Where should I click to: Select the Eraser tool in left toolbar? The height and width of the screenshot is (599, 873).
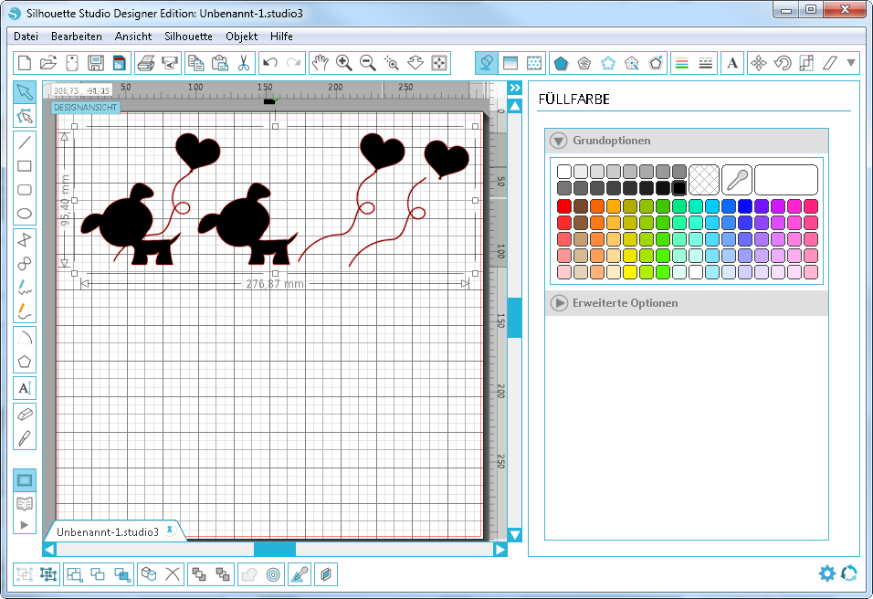[26, 413]
